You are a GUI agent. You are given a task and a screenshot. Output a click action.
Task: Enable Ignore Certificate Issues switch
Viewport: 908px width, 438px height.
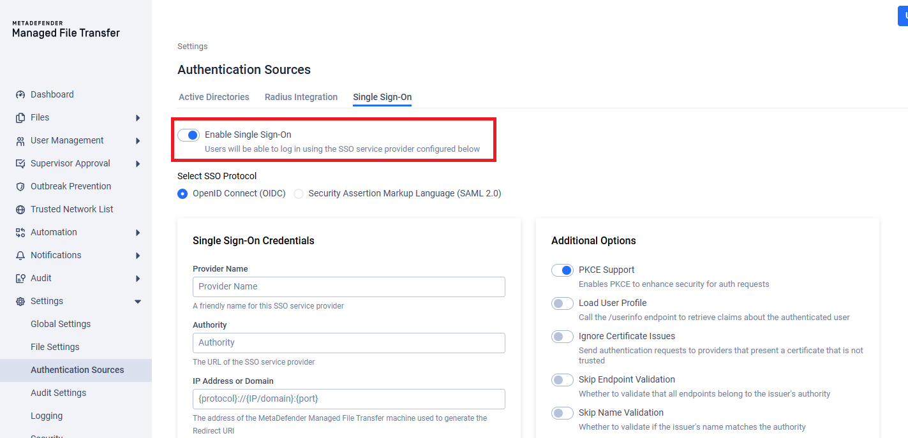[x=562, y=337]
